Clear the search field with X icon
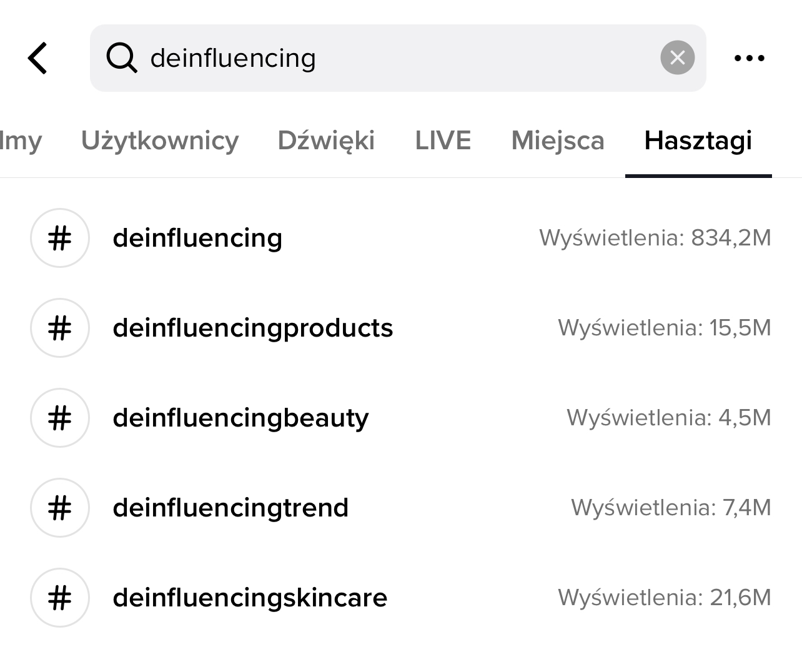 click(677, 58)
